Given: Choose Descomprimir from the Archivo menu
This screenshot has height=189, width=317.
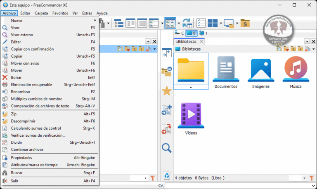Looking at the screenshot, I should [x=50, y=121].
